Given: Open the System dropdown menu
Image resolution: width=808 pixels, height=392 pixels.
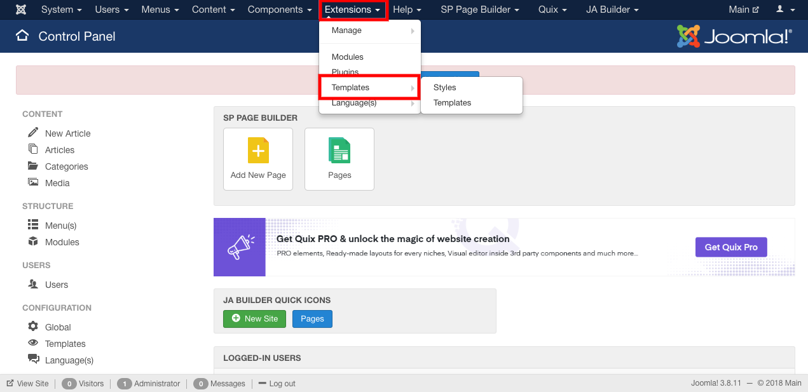Looking at the screenshot, I should tap(62, 10).
